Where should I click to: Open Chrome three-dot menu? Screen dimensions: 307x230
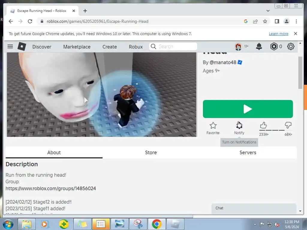pos(296,21)
